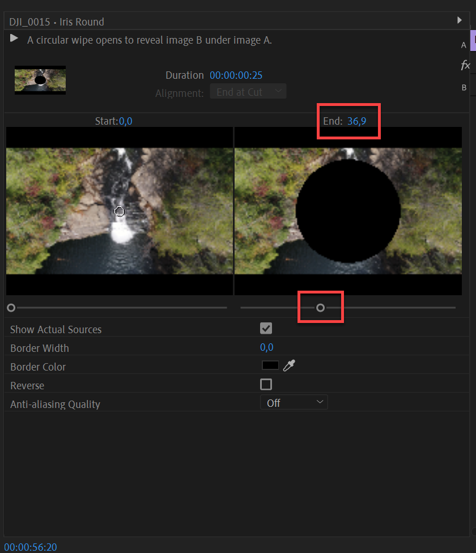This screenshot has width=476, height=553.
Task: Play the transition preview
Action: (14, 39)
